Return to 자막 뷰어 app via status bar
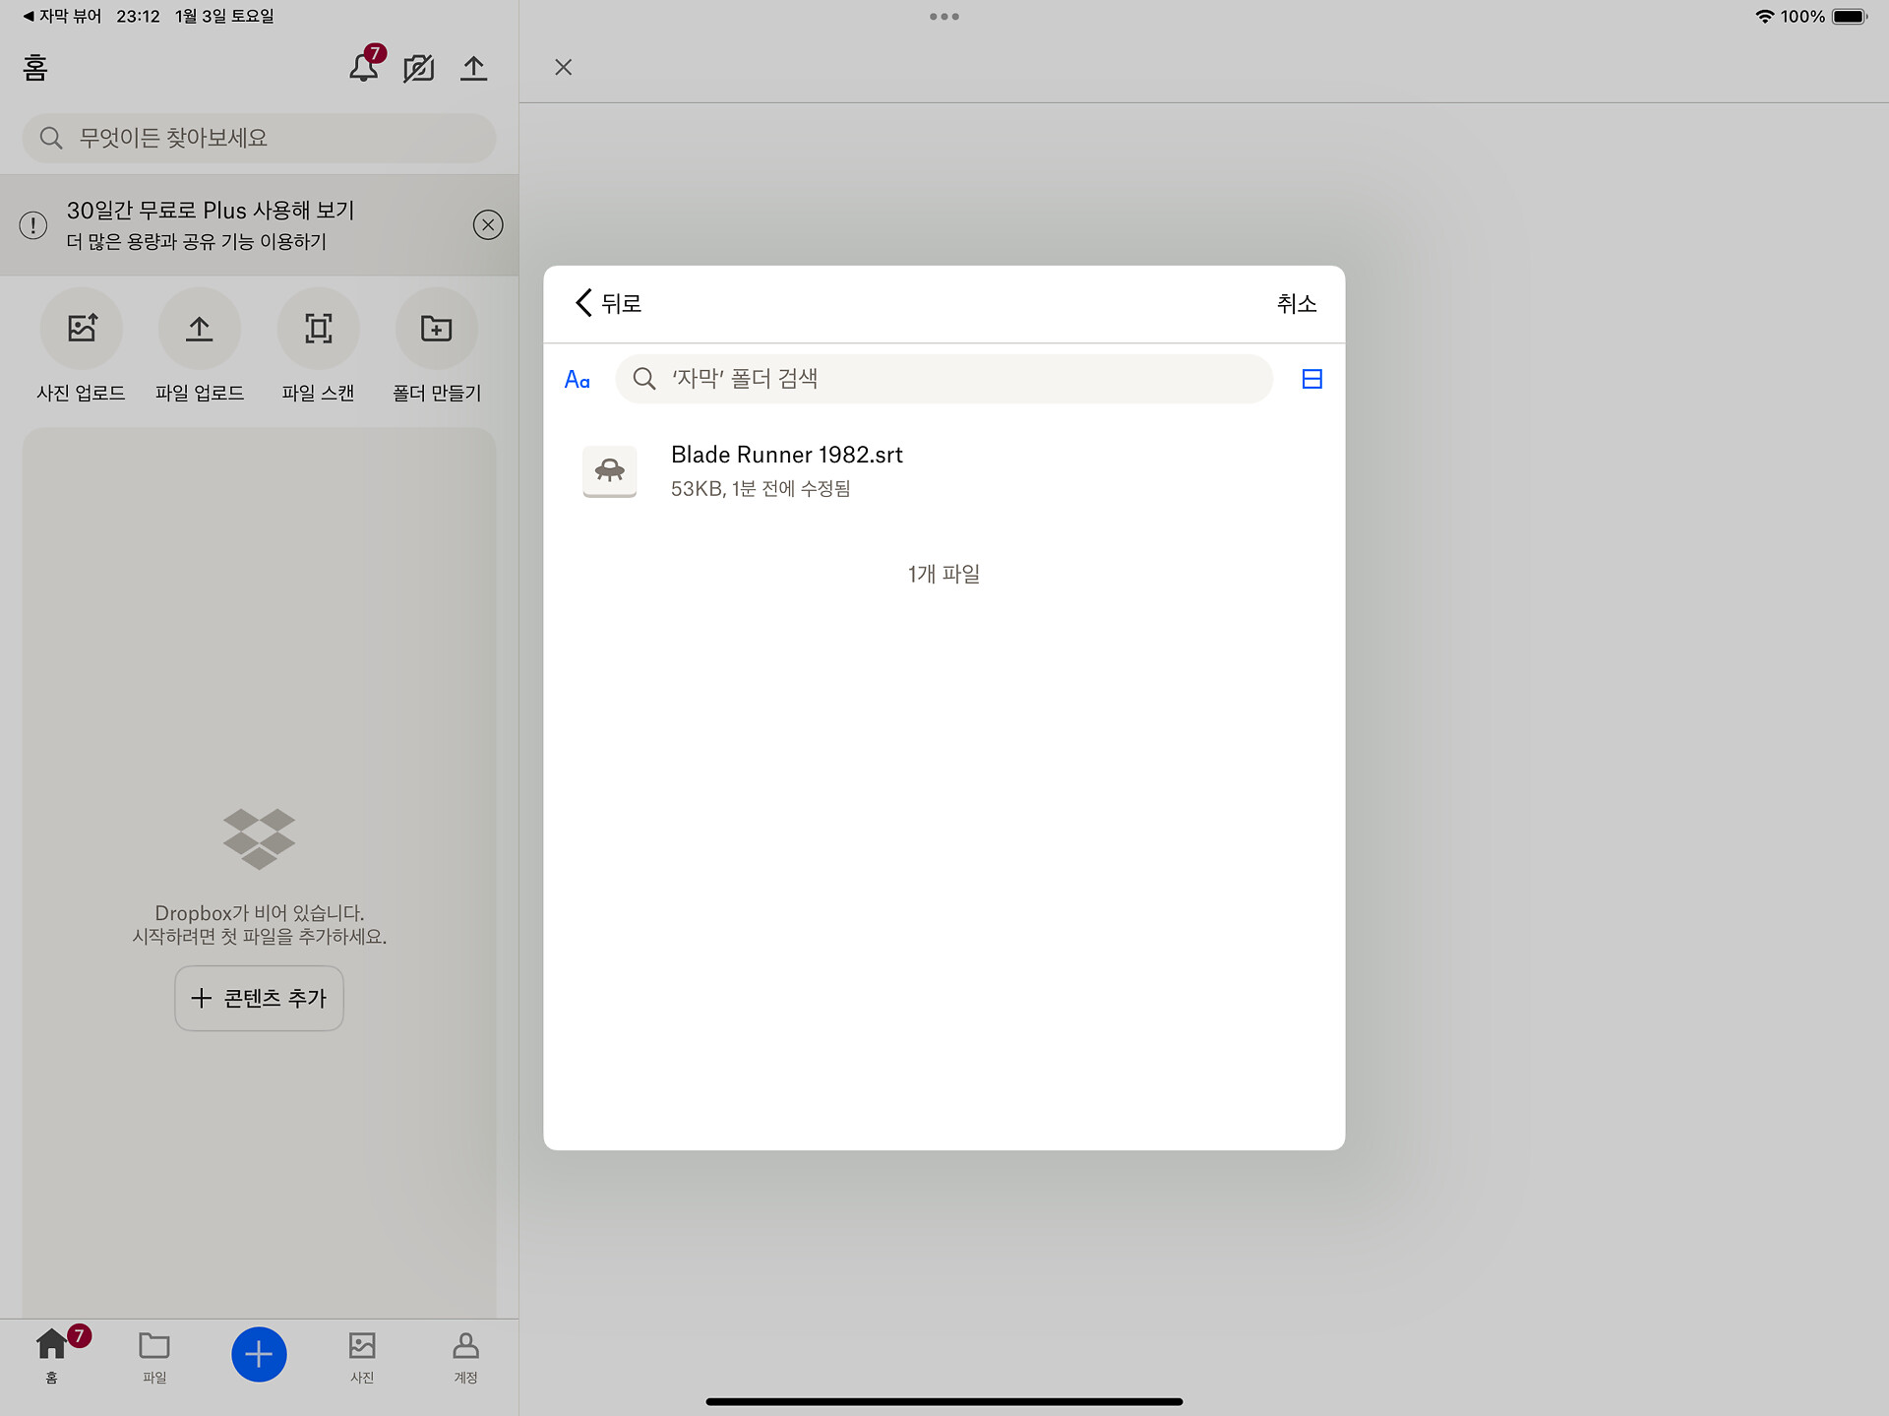 61,16
